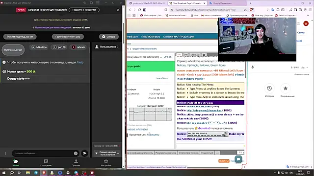Screen dimensions: 314x176
Task: Open the Grok bookmark in bookmarks bar
Action: [x=194, y=15]
